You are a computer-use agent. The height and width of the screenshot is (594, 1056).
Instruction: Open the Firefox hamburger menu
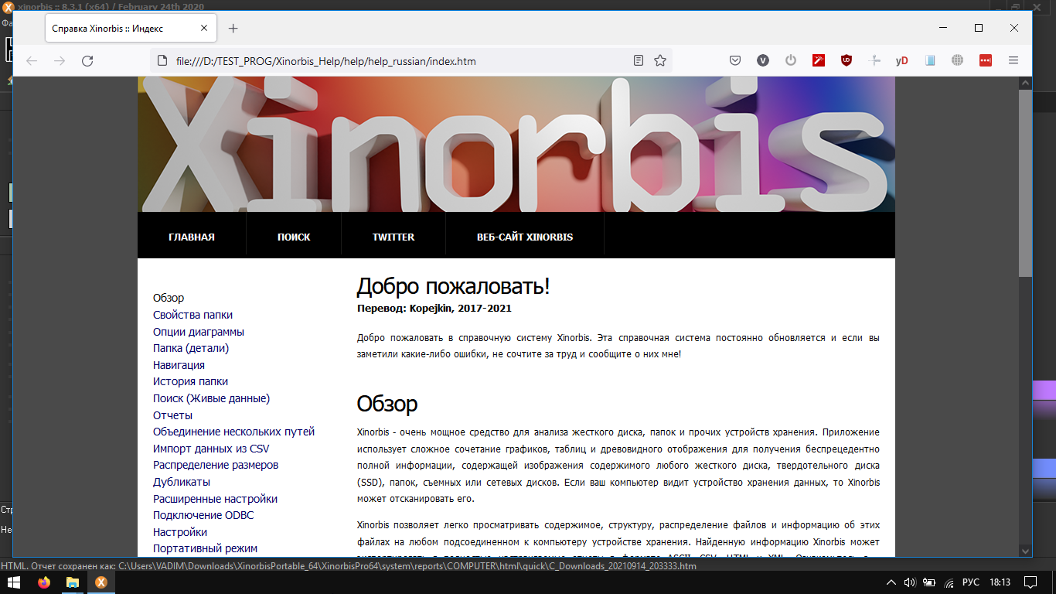(x=1013, y=60)
